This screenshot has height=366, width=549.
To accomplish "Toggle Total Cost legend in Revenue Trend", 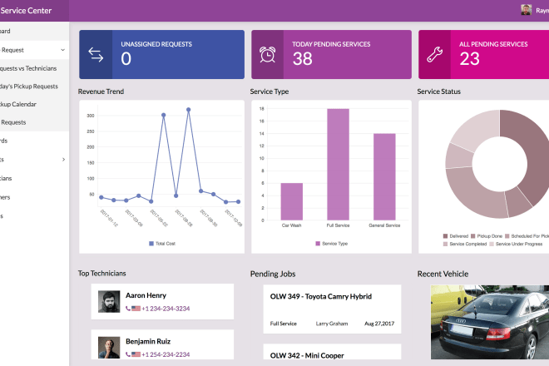I will pyautogui.click(x=162, y=244).
